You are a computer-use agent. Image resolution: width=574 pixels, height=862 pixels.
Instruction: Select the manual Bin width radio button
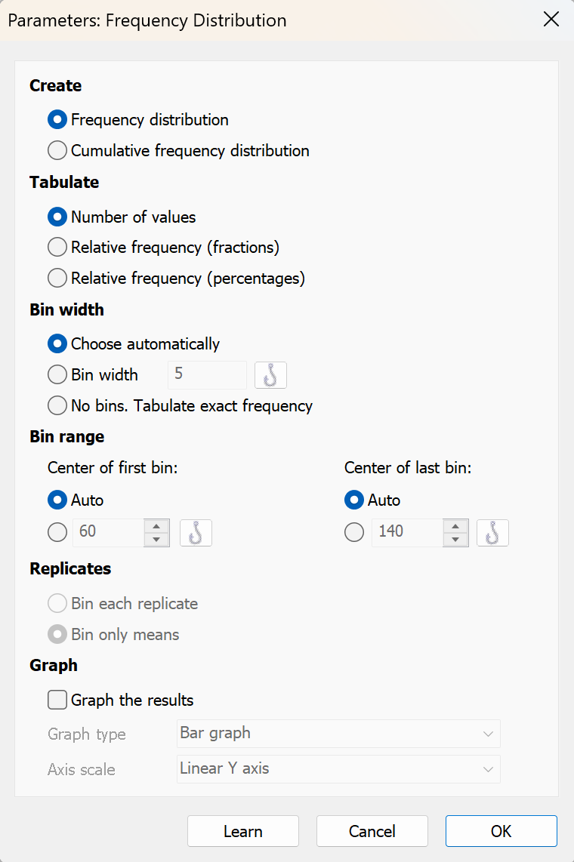57,375
